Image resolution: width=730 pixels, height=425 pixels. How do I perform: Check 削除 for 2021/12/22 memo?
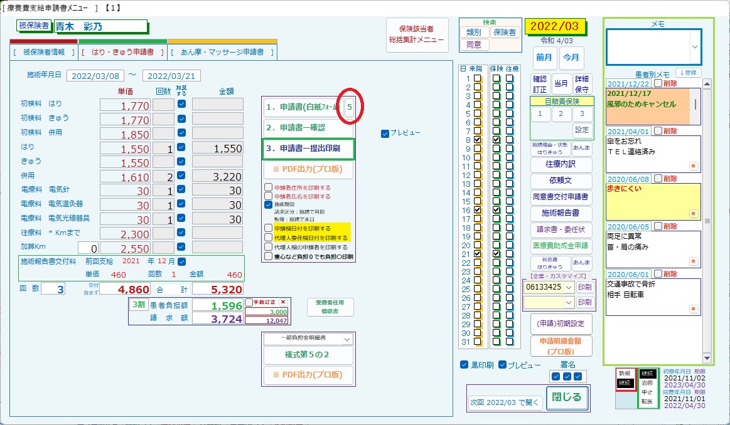[x=658, y=83]
